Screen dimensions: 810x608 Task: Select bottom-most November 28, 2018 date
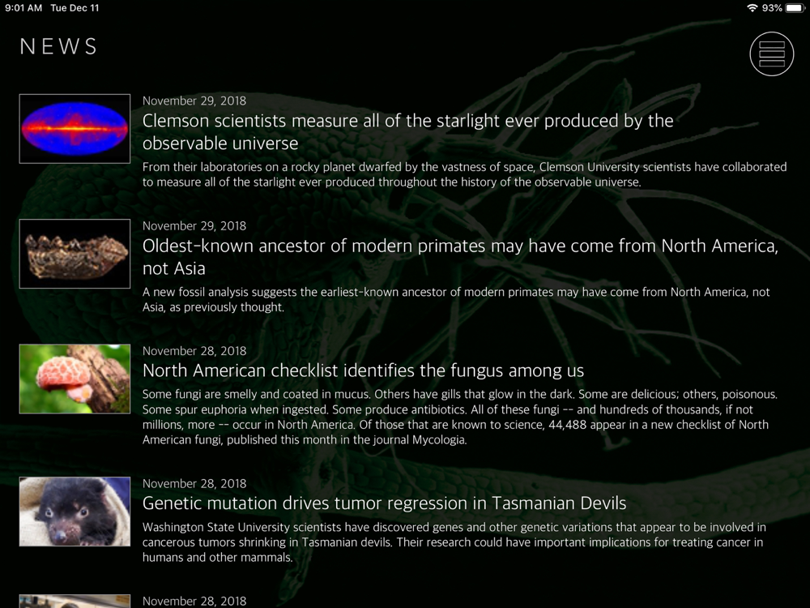(x=194, y=602)
